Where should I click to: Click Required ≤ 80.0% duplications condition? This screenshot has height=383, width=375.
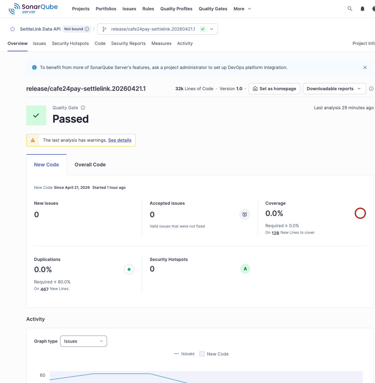pos(52,282)
